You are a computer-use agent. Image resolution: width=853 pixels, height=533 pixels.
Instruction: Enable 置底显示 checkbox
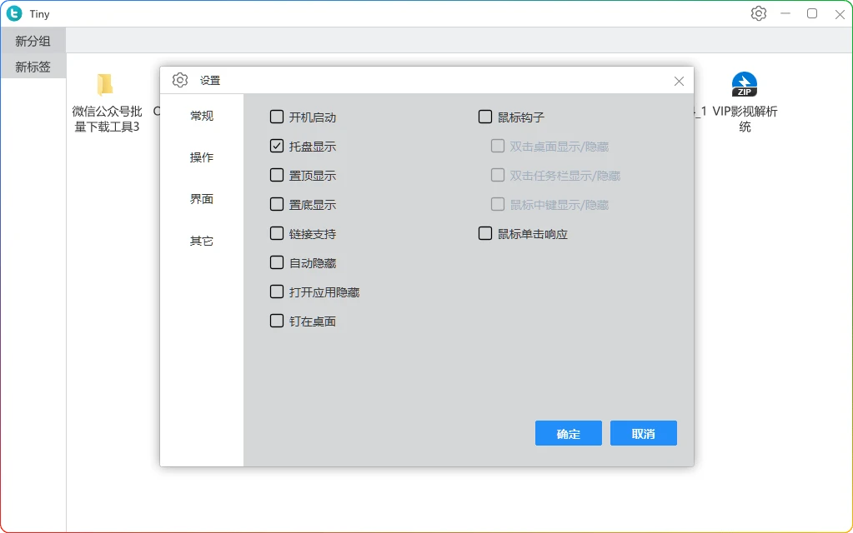(277, 205)
